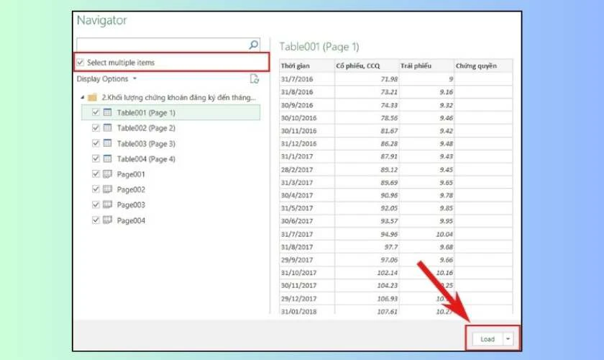604x360 pixels.
Task: Uncheck the Page003 checkbox
Action: click(x=96, y=204)
